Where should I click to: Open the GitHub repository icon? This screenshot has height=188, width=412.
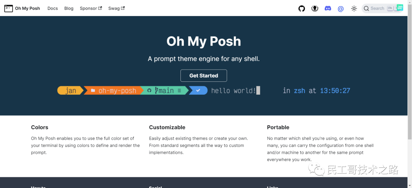coord(302,8)
